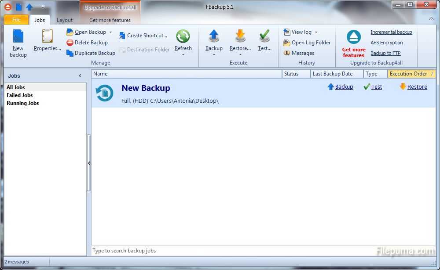Open Messages in History group
Image resolution: width=440 pixels, height=270 pixels.
pyautogui.click(x=299, y=53)
